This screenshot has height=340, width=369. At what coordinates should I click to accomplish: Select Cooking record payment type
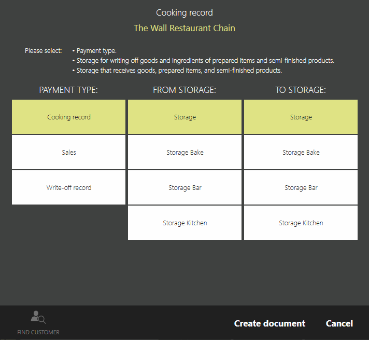(68, 117)
